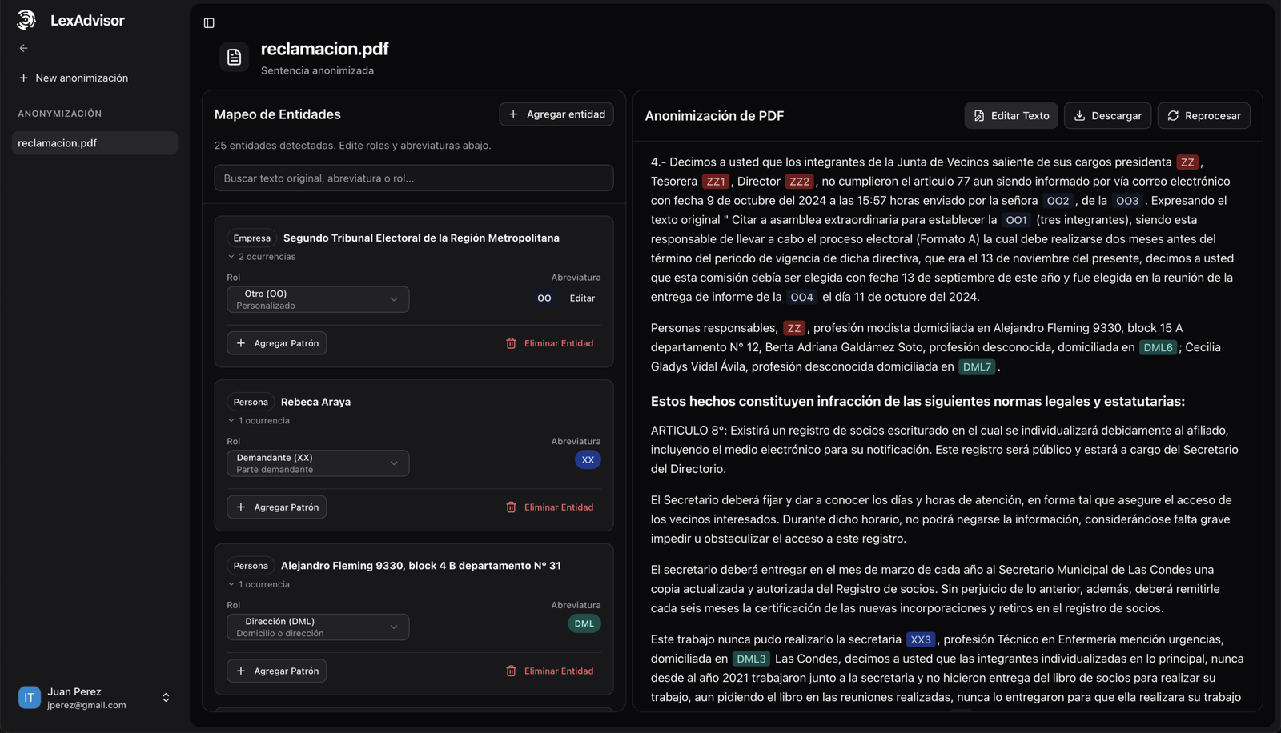Screen dimensions: 1281x733
Task: Click the blue XX abbreviation badge
Action: click(x=588, y=460)
